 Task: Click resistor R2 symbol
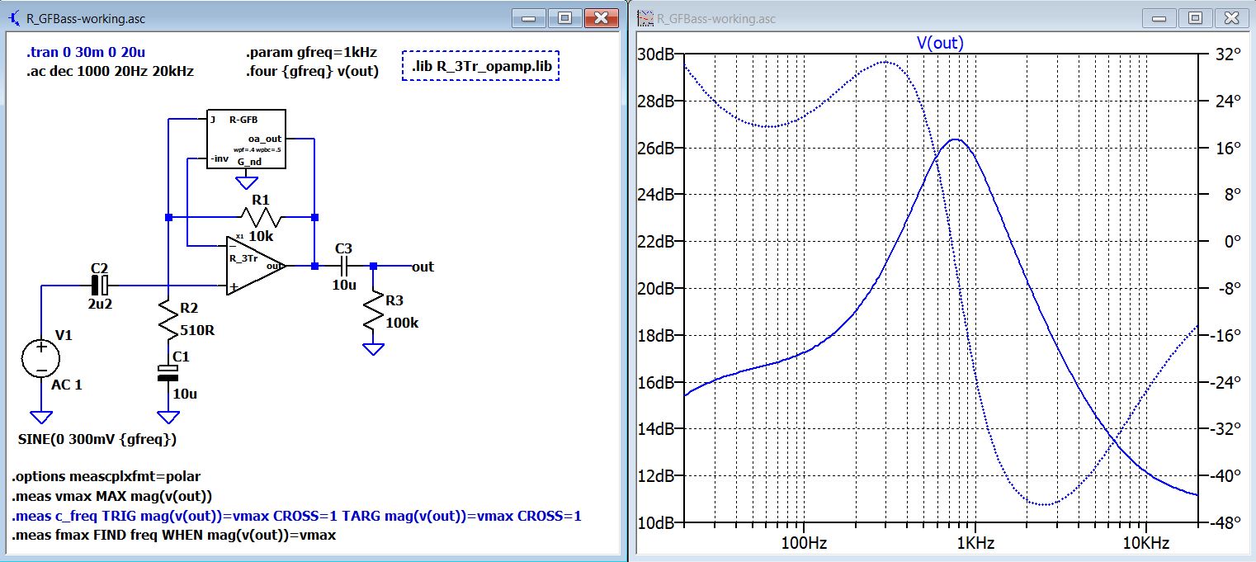168,321
